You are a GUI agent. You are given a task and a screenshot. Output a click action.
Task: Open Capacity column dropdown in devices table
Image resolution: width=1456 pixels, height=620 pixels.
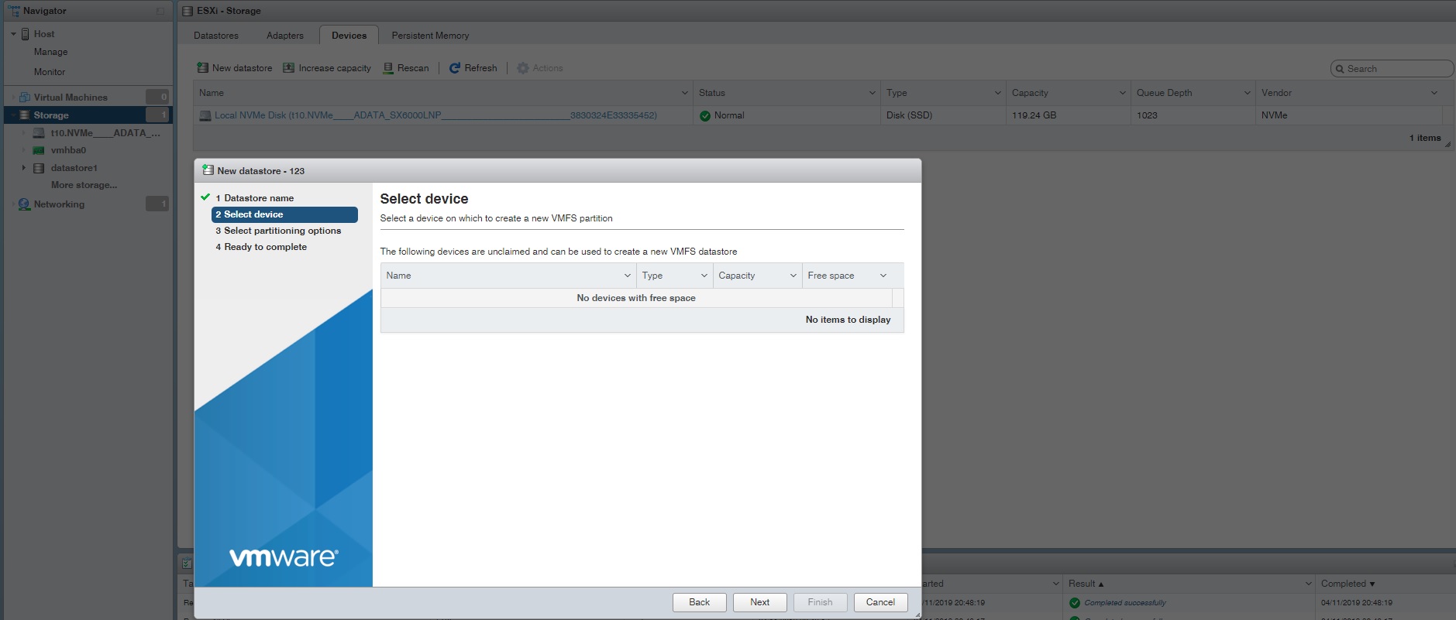coord(1122,93)
